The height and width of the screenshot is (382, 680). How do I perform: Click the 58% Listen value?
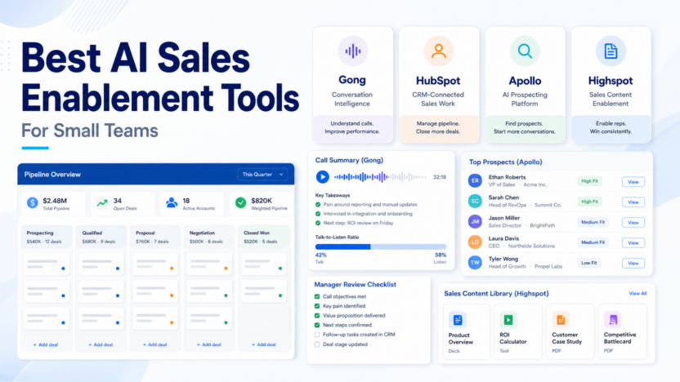coord(441,255)
